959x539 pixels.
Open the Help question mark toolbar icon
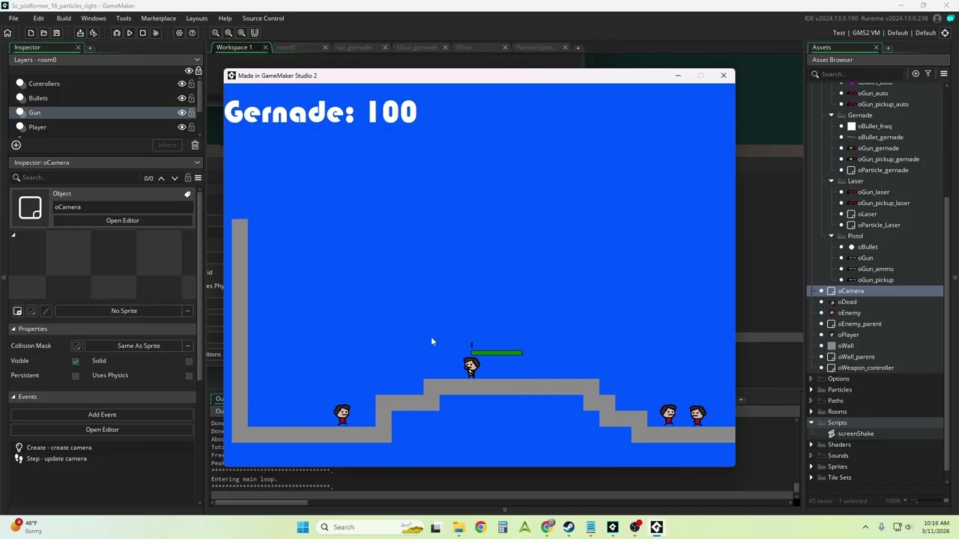point(193,33)
